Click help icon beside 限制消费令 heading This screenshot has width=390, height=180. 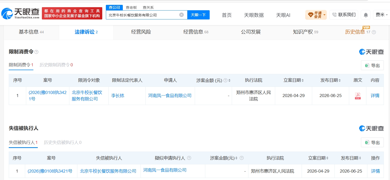(x=36, y=52)
